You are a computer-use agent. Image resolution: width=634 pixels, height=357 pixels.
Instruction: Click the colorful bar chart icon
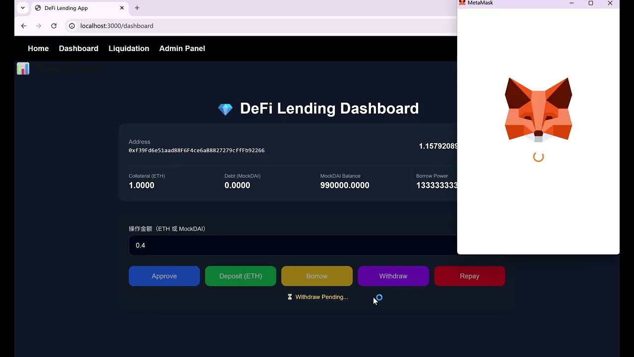[23, 69]
